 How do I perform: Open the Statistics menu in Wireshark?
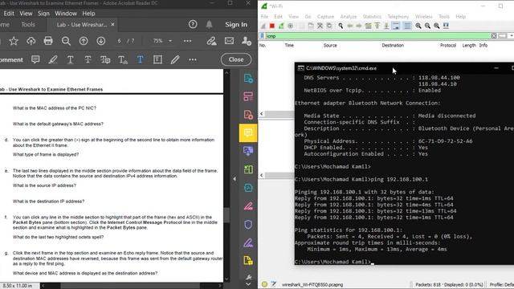[372, 16]
